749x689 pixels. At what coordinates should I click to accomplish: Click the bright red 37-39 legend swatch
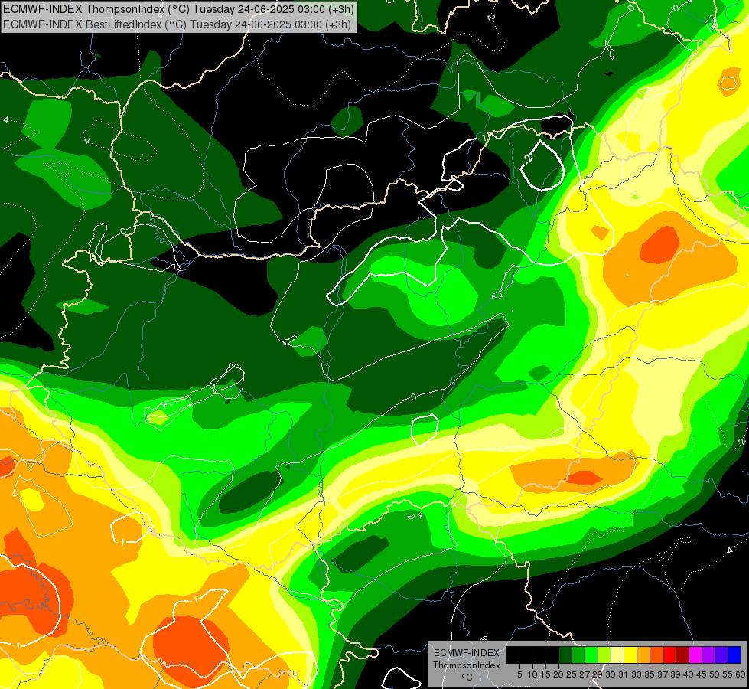click(669, 655)
